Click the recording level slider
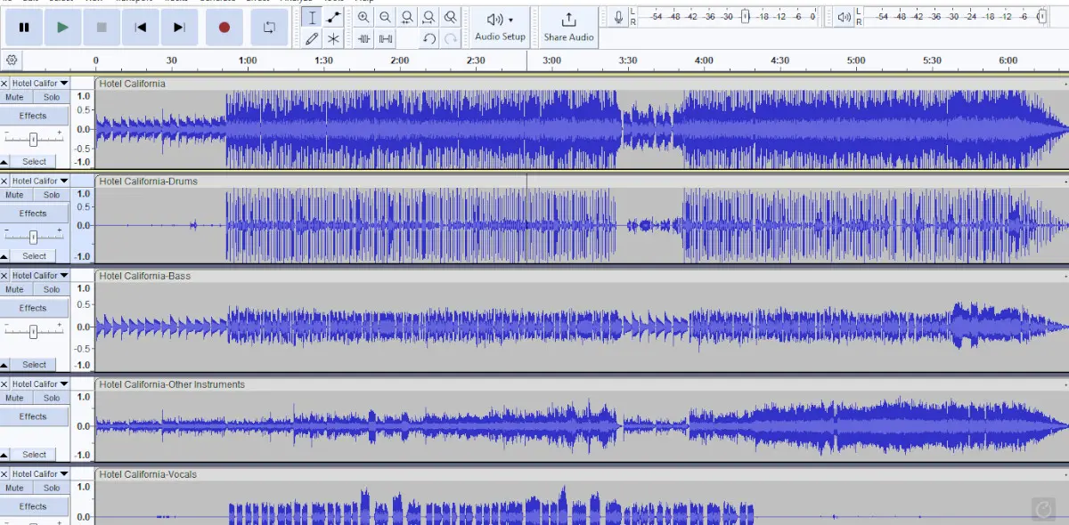Screen dimensions: 1069x525 click(x=746, y=17)
